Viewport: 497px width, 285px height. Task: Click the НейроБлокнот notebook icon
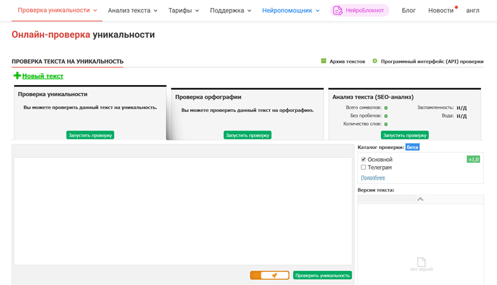click(x=338, y=10)
